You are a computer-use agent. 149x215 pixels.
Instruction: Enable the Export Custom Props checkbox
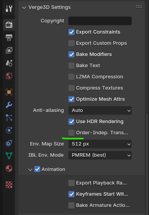pyautogui.click(x=71, y=43)
